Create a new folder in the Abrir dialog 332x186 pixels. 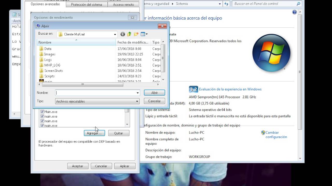(136, 34)
